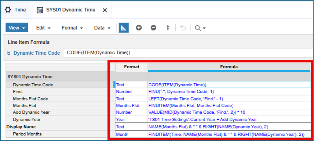
Task: Toggle the blueprint view icon
Action: (x=124, y=27)
